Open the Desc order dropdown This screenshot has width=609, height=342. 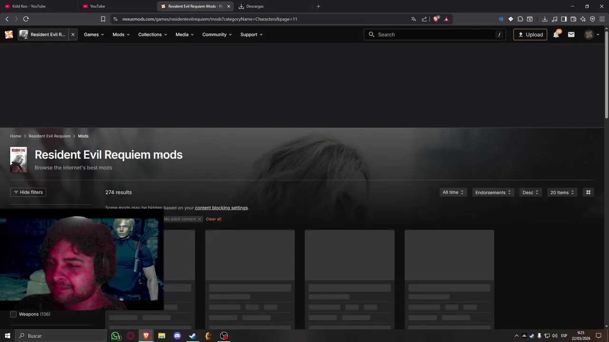[x=530, y=192]
